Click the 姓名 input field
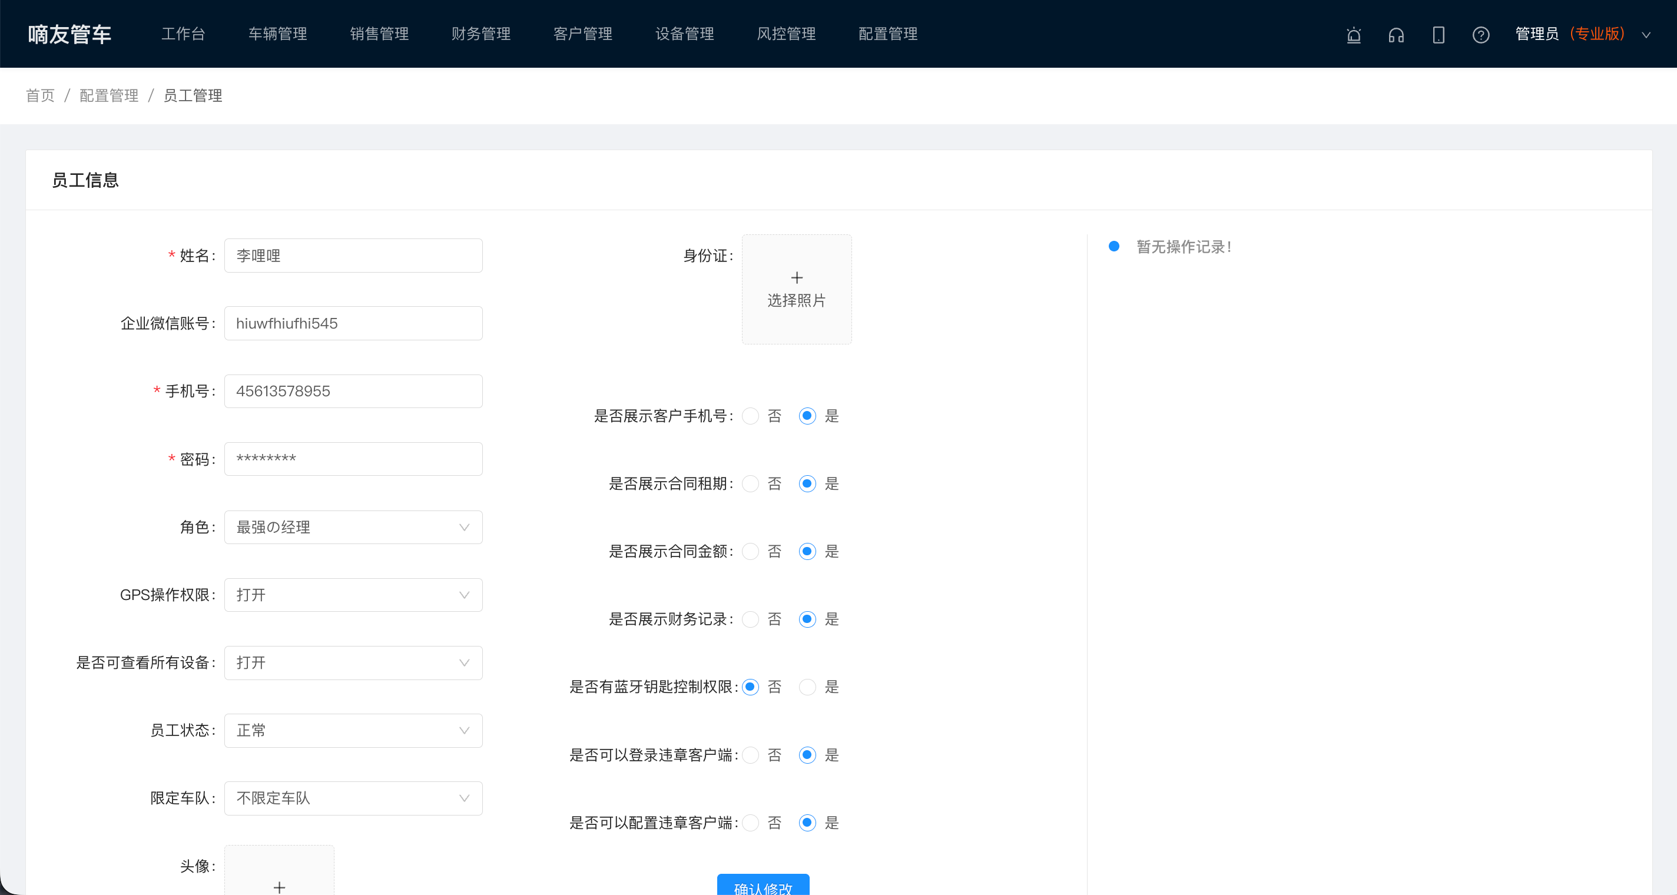Viewport: 1677px width, 895px height. click(x=353, y=256)
